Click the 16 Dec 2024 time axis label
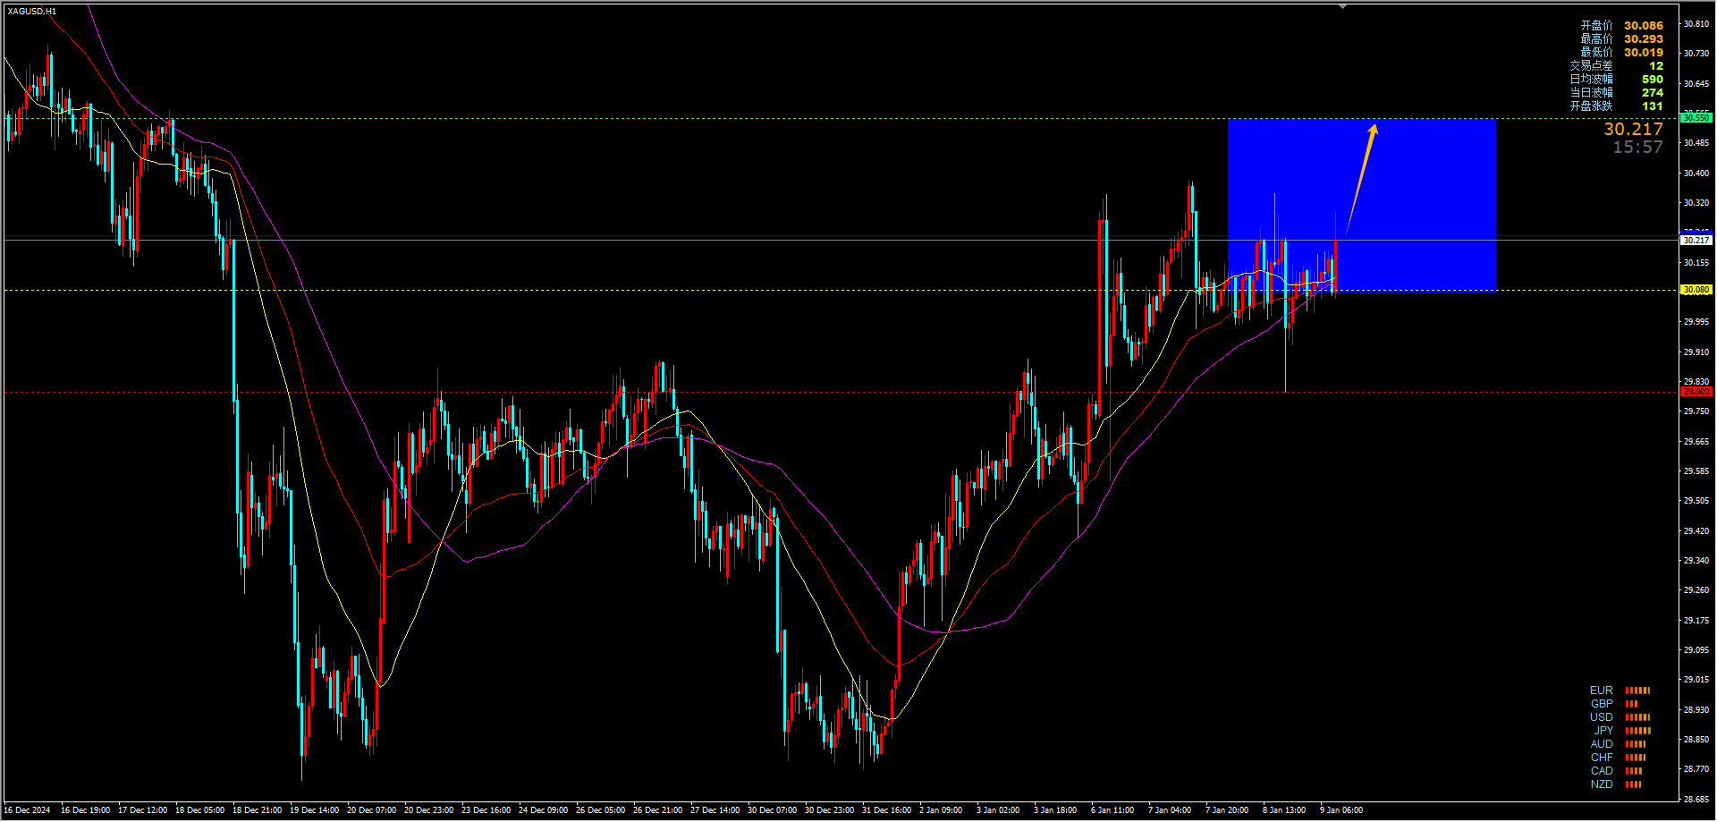 (27, 810)
